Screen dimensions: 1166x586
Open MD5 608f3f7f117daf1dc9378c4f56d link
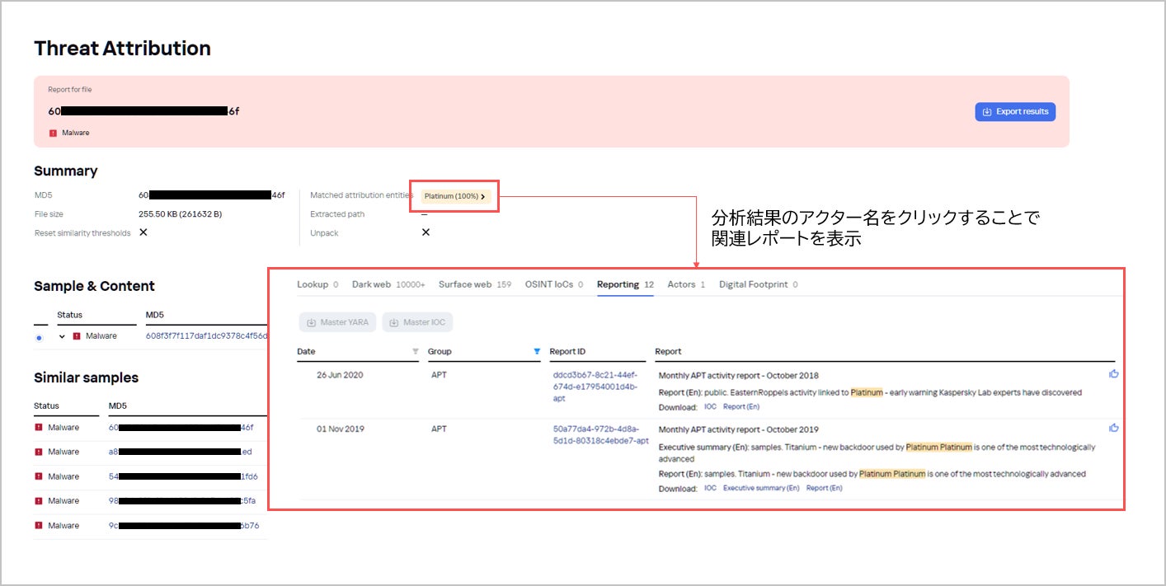206,336
